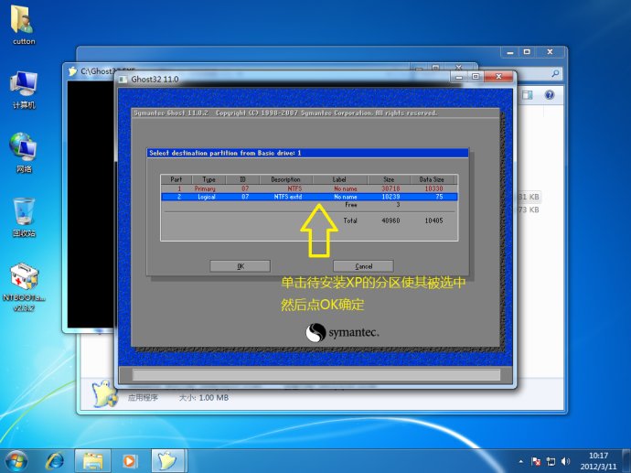
Task: Click the Description column header
Action: click(x=285, y=179)
